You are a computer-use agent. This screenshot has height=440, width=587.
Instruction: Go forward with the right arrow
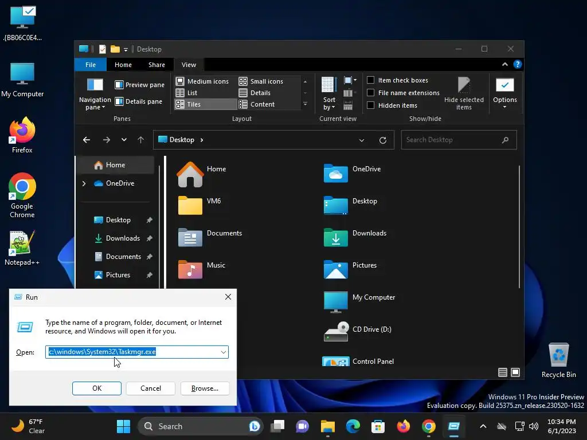tap(107, 140)
